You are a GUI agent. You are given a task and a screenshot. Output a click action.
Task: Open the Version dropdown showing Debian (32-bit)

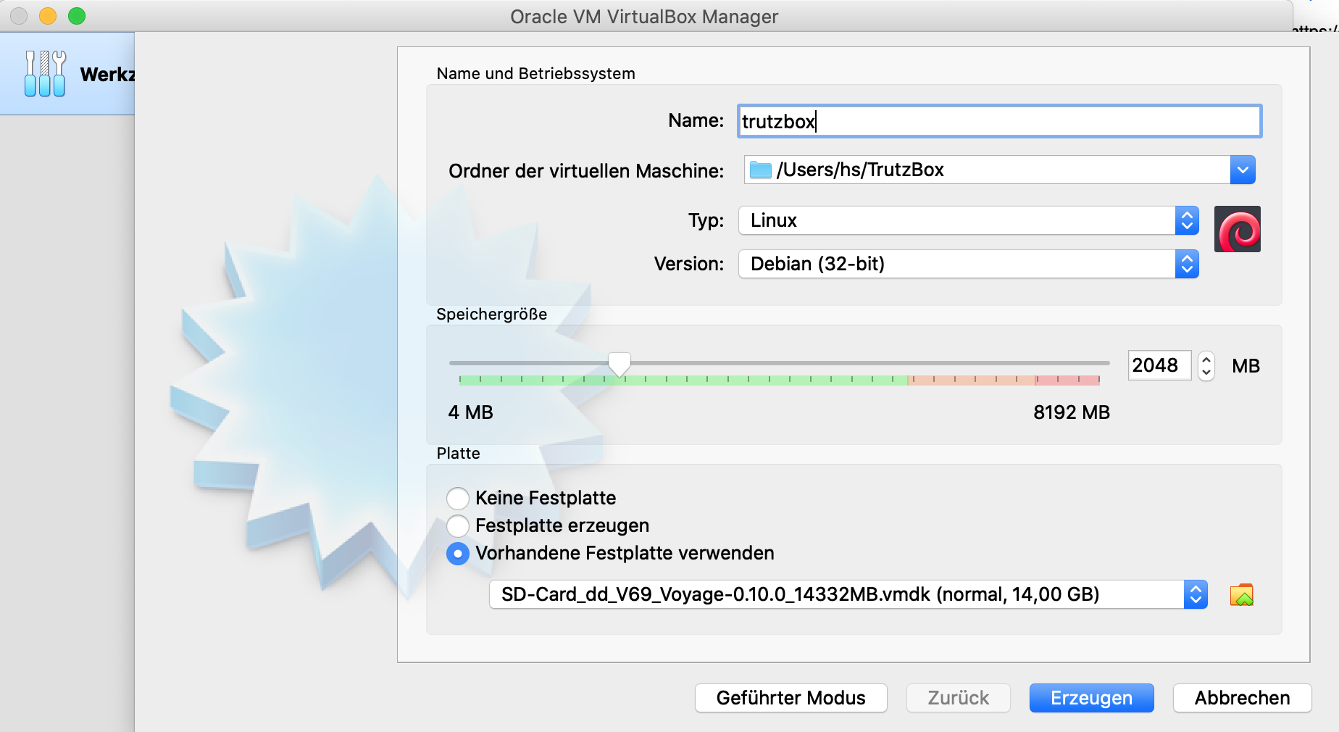(968, 264)
